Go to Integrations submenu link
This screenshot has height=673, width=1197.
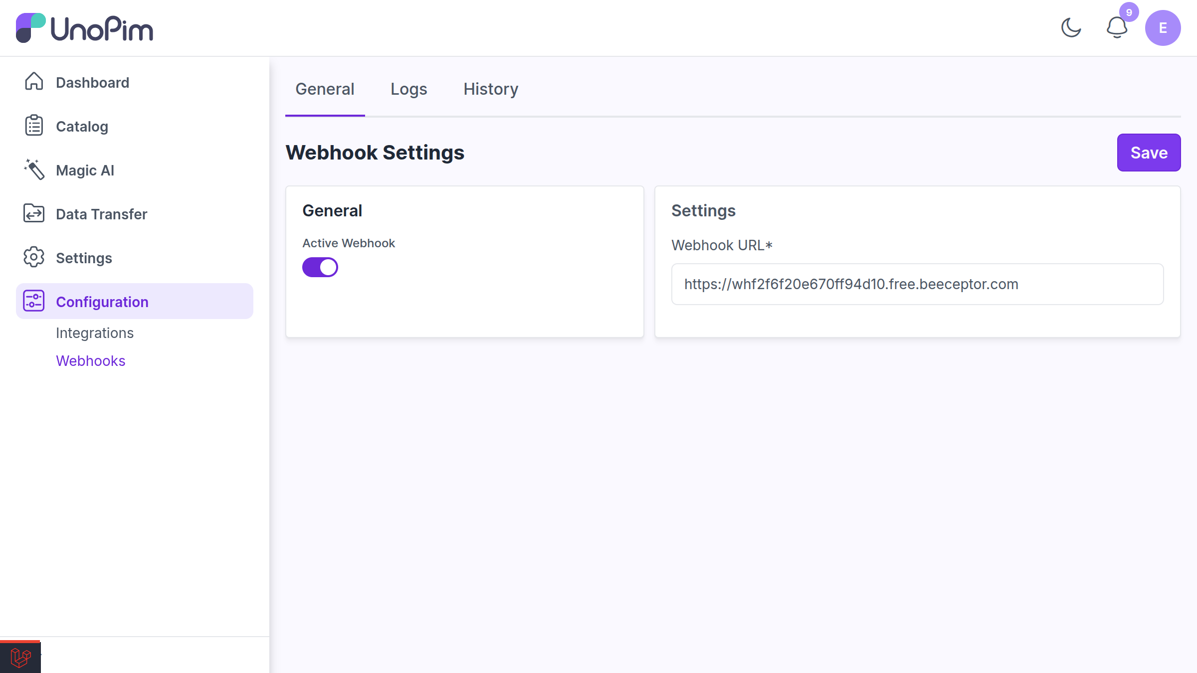pos(95,333)
